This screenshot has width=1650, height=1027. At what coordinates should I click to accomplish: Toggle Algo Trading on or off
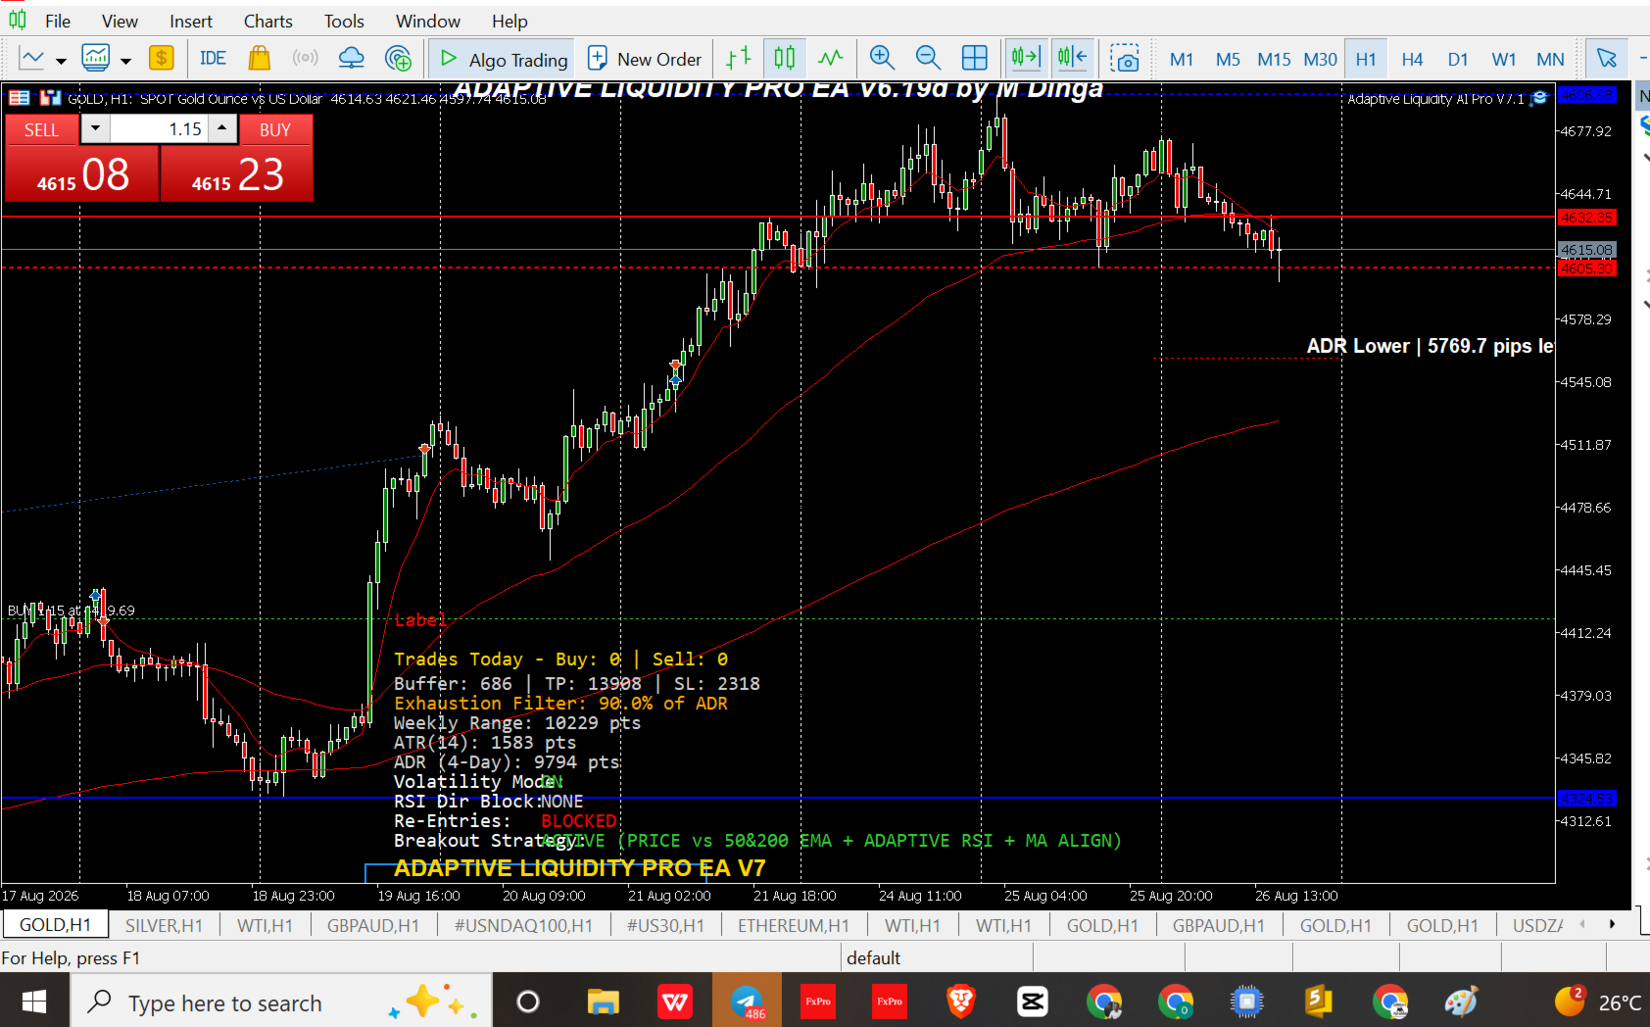point(505,59)
